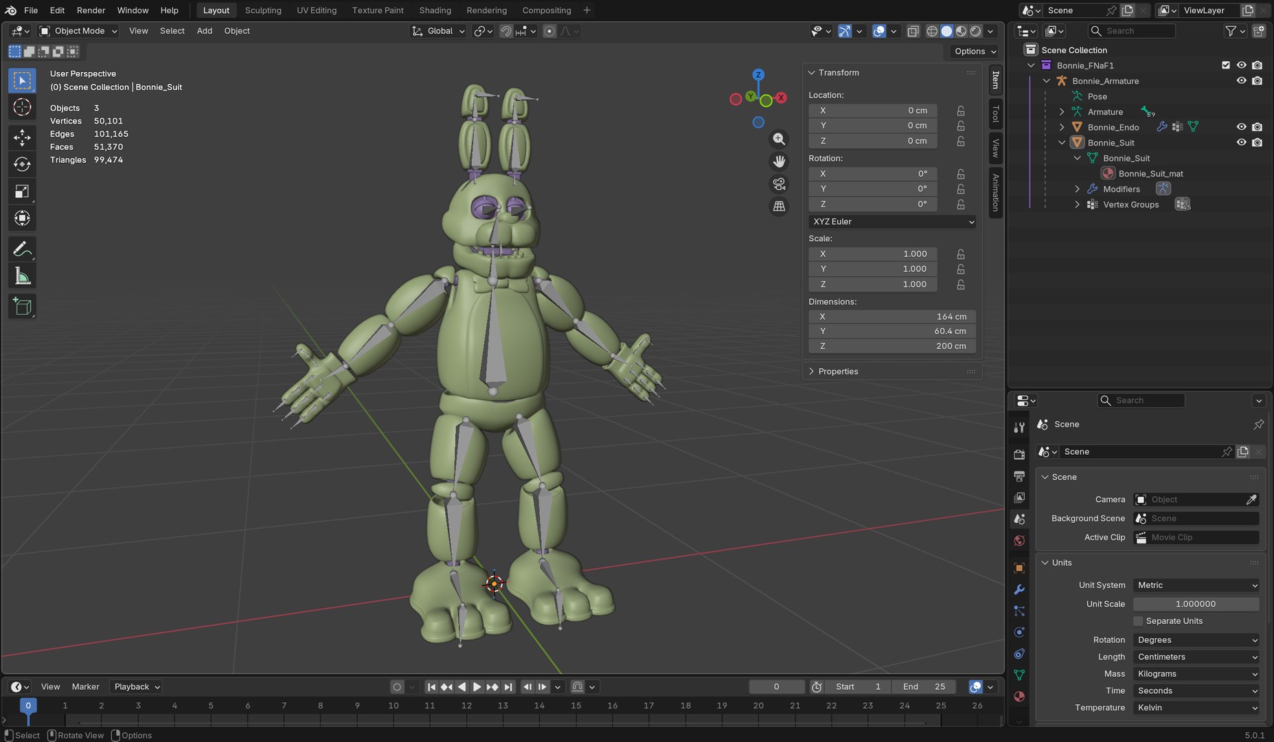
Task: Click the Options button in viewport
Action: 975,52
